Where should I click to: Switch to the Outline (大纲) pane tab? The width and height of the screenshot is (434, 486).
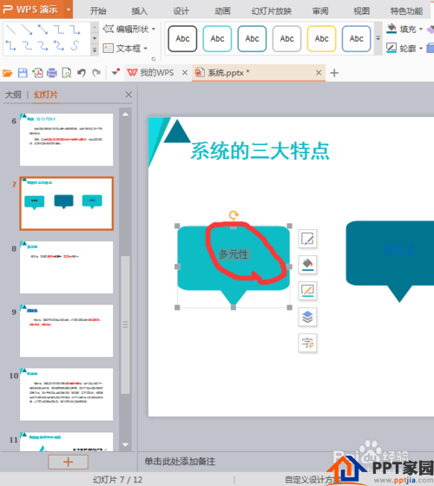(x=13, y=95)
